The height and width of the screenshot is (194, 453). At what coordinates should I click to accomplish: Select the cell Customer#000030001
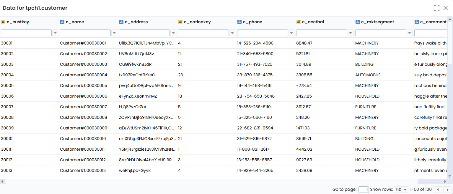89,43
